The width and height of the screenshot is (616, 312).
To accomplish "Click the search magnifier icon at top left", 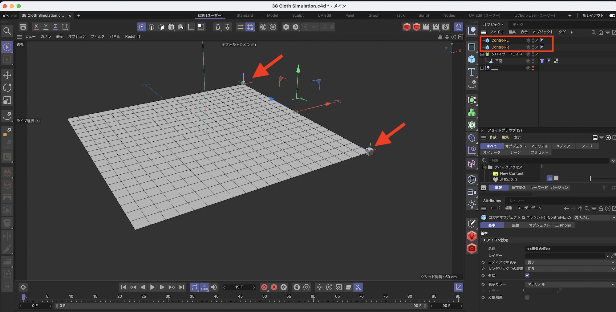I will coord(7,31).
